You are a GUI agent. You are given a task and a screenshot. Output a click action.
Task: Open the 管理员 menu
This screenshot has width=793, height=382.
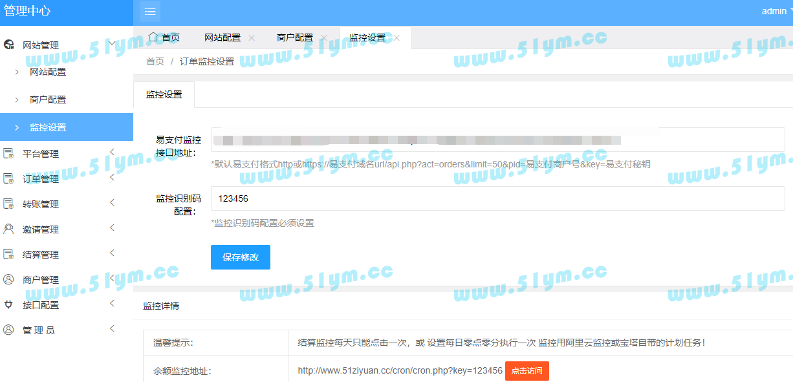tap(67, 330)
